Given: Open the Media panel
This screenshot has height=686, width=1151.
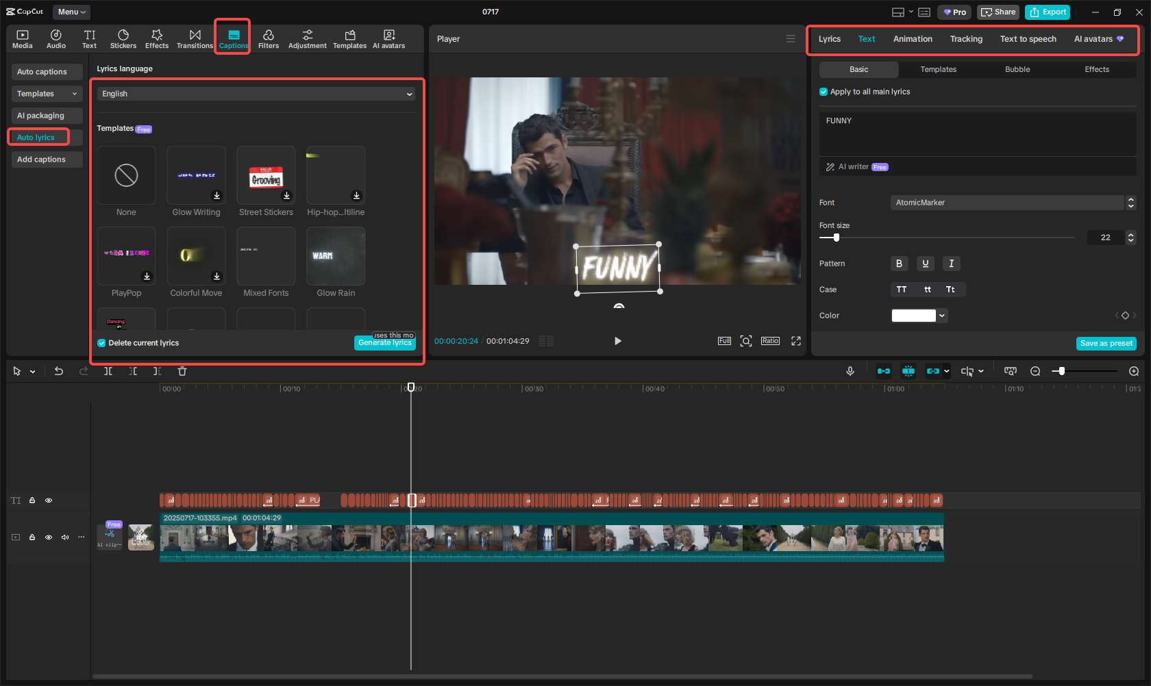Looking at the screenshot, I should click(x=23, y=39).
